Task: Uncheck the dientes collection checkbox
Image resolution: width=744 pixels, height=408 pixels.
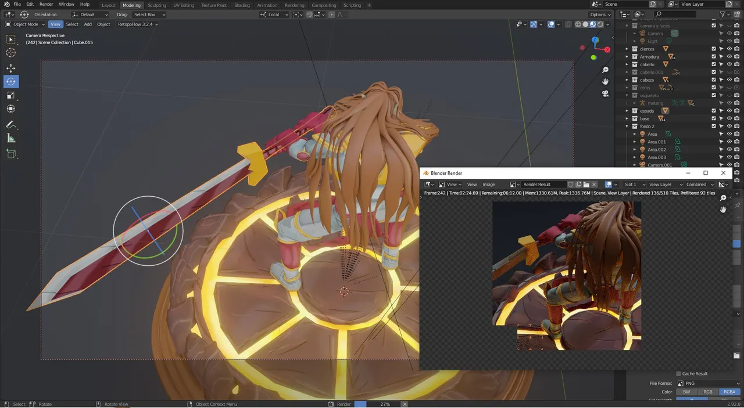Action: (714, 49)
